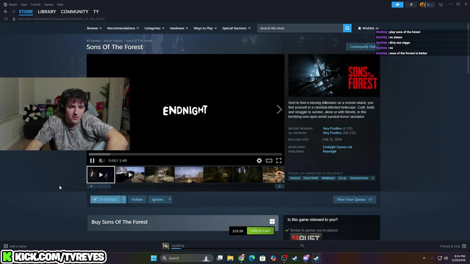Open the Newnight publisher link
The width and height of the screenshot is (470, 264).
(x=329, y=151)
